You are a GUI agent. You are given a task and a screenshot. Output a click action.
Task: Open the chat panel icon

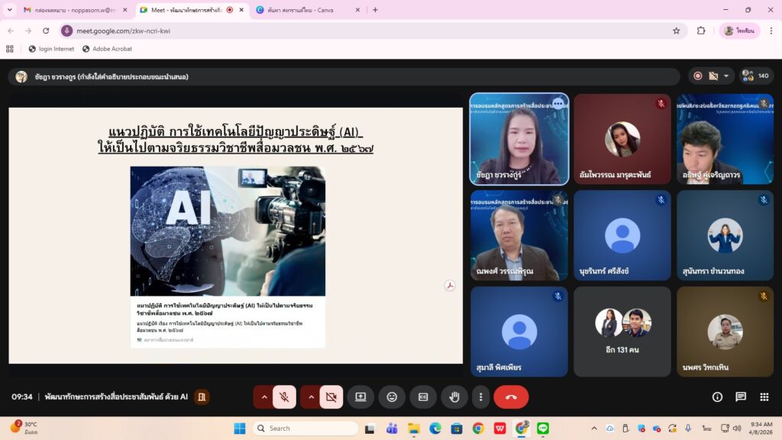740,397
